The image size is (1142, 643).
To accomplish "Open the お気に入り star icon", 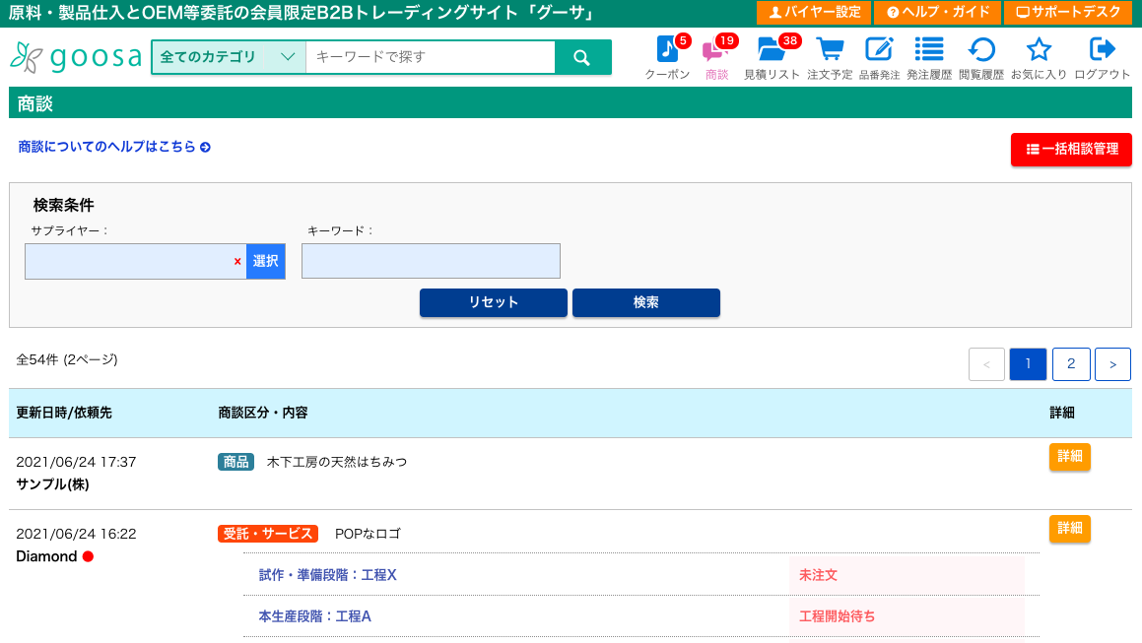I will click(1039, 49).
